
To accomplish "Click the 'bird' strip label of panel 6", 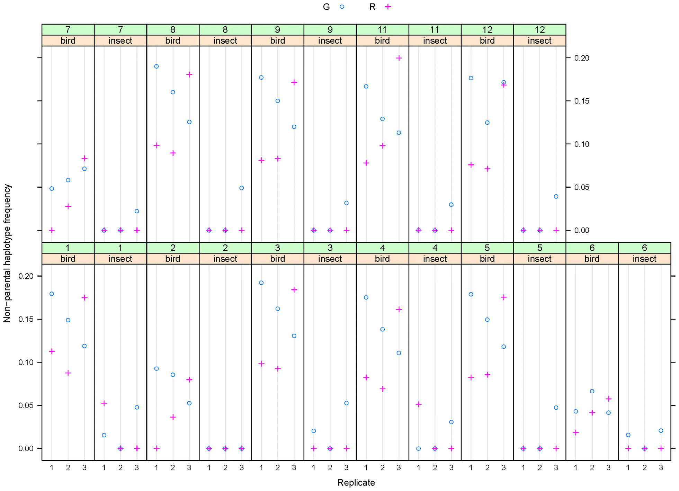I will [592, 259].
